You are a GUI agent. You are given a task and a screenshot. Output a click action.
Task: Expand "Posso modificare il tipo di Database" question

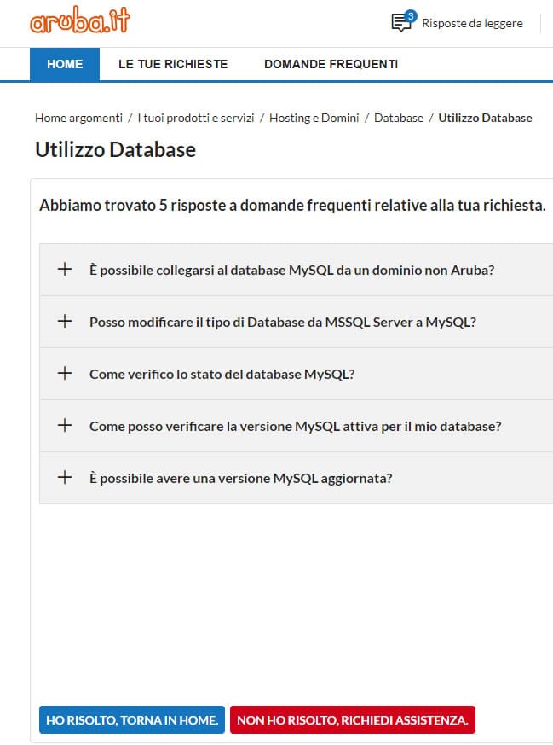pyautogui.click(x=282, y=322)
